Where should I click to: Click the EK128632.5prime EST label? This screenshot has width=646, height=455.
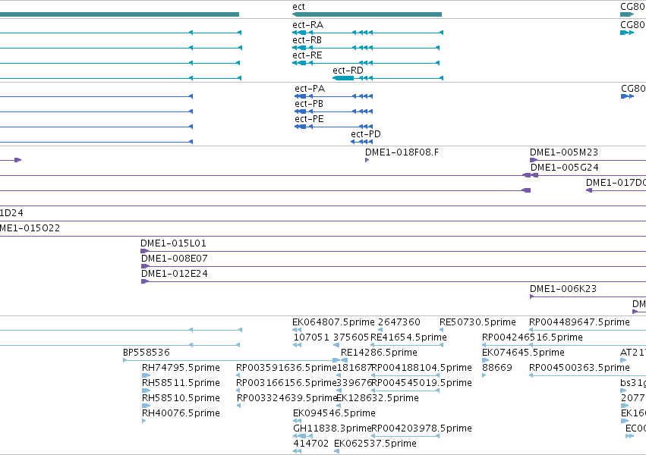tap(378, 398)
